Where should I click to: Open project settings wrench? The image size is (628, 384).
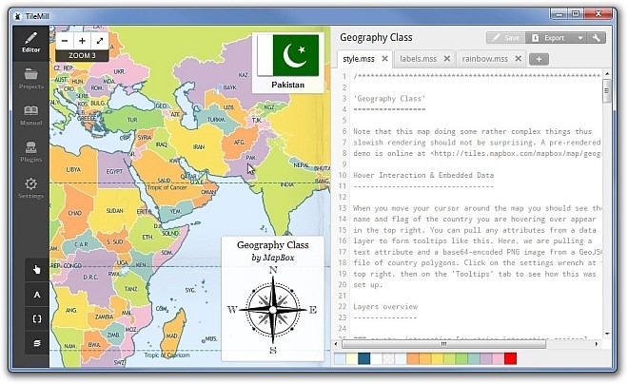[597, 38]
